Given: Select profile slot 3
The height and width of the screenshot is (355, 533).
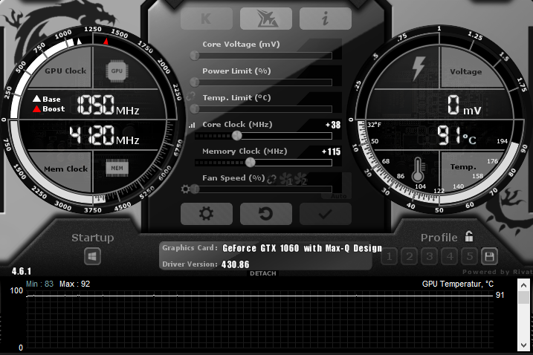Looking at the screenshot, I should point(430,256).
